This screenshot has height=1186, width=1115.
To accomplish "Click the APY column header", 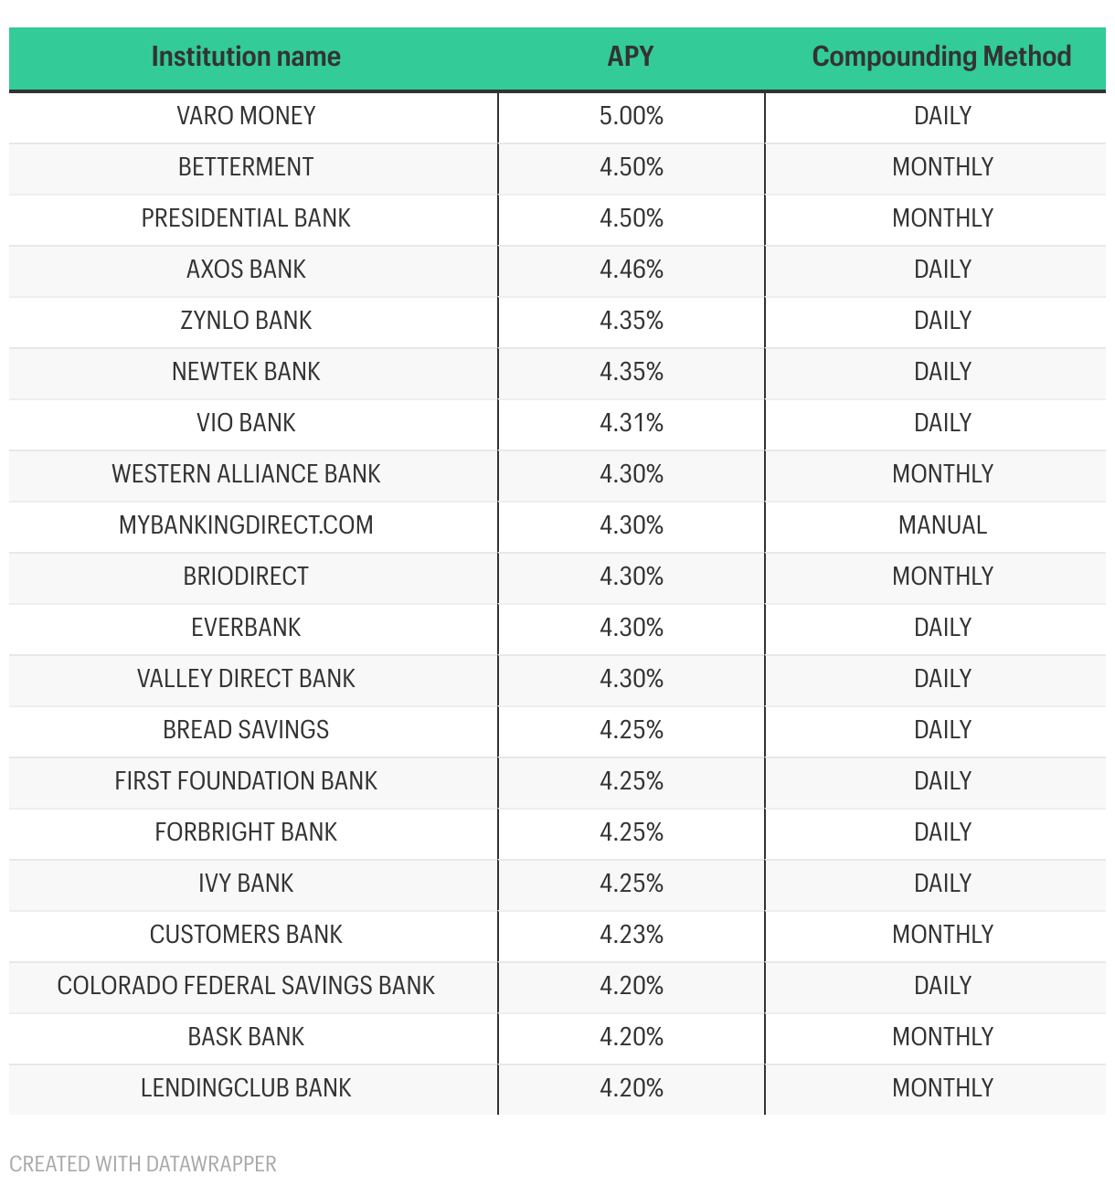I will point(631,57).
